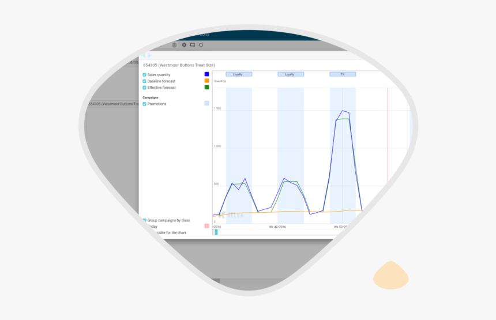The width and height of the screenshot is (496, 320).
Task: Toggle the Baseline forecast checkbox
Action: point(144,81)
